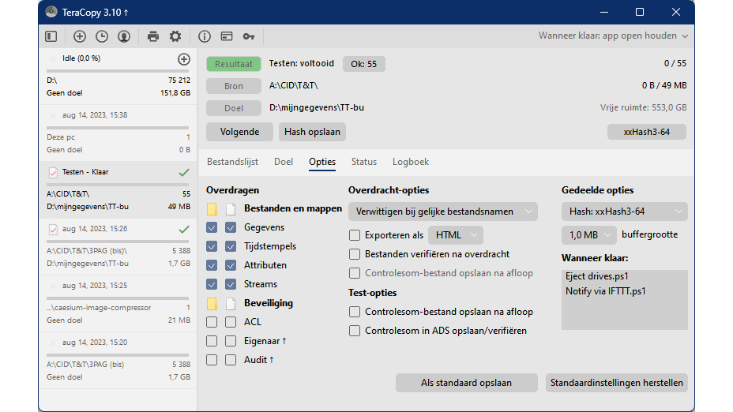Toggle file Attributen checkbox
Viewport: 733px width, 412px height.
pos(231,265)
